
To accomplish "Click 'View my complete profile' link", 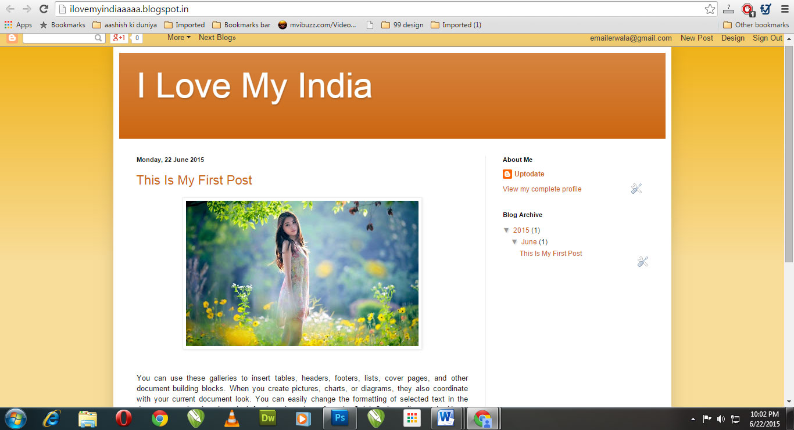I will [542, 189].
